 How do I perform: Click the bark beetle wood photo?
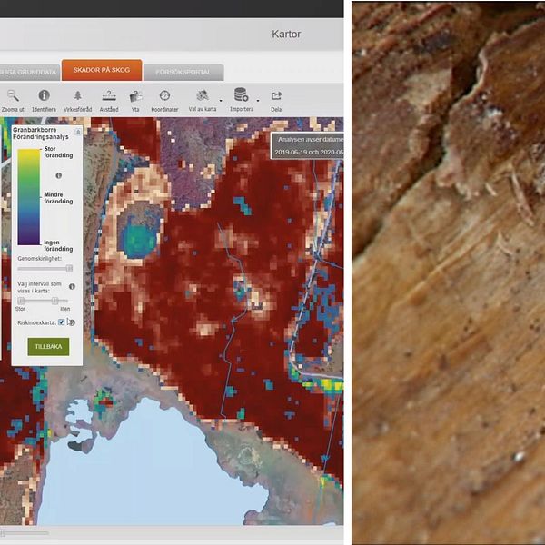(x=449, y=272)
